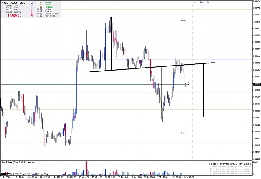Click the RDH level label
The width and height of the screenshot is (261, 179).
point(183,20)
